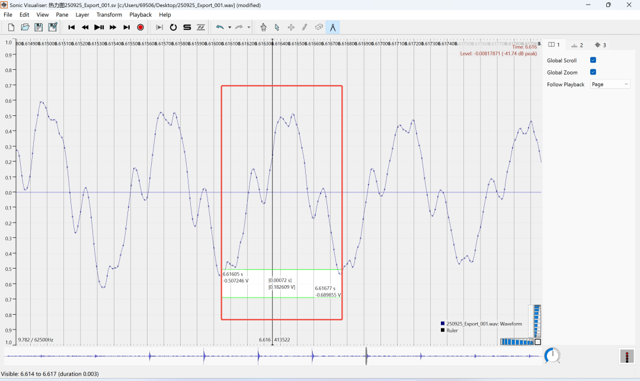
Task: Switch to layer tab 1
Action: tap(554, 45)
